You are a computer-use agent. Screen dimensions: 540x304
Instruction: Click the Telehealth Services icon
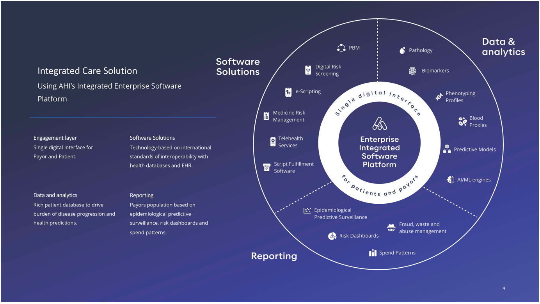click(x=273, y=142)
